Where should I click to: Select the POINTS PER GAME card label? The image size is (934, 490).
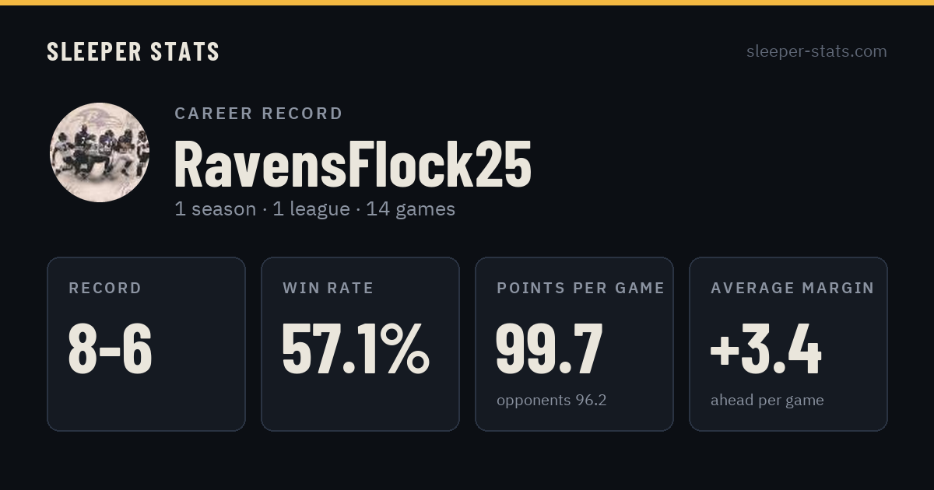click(581, 289)
